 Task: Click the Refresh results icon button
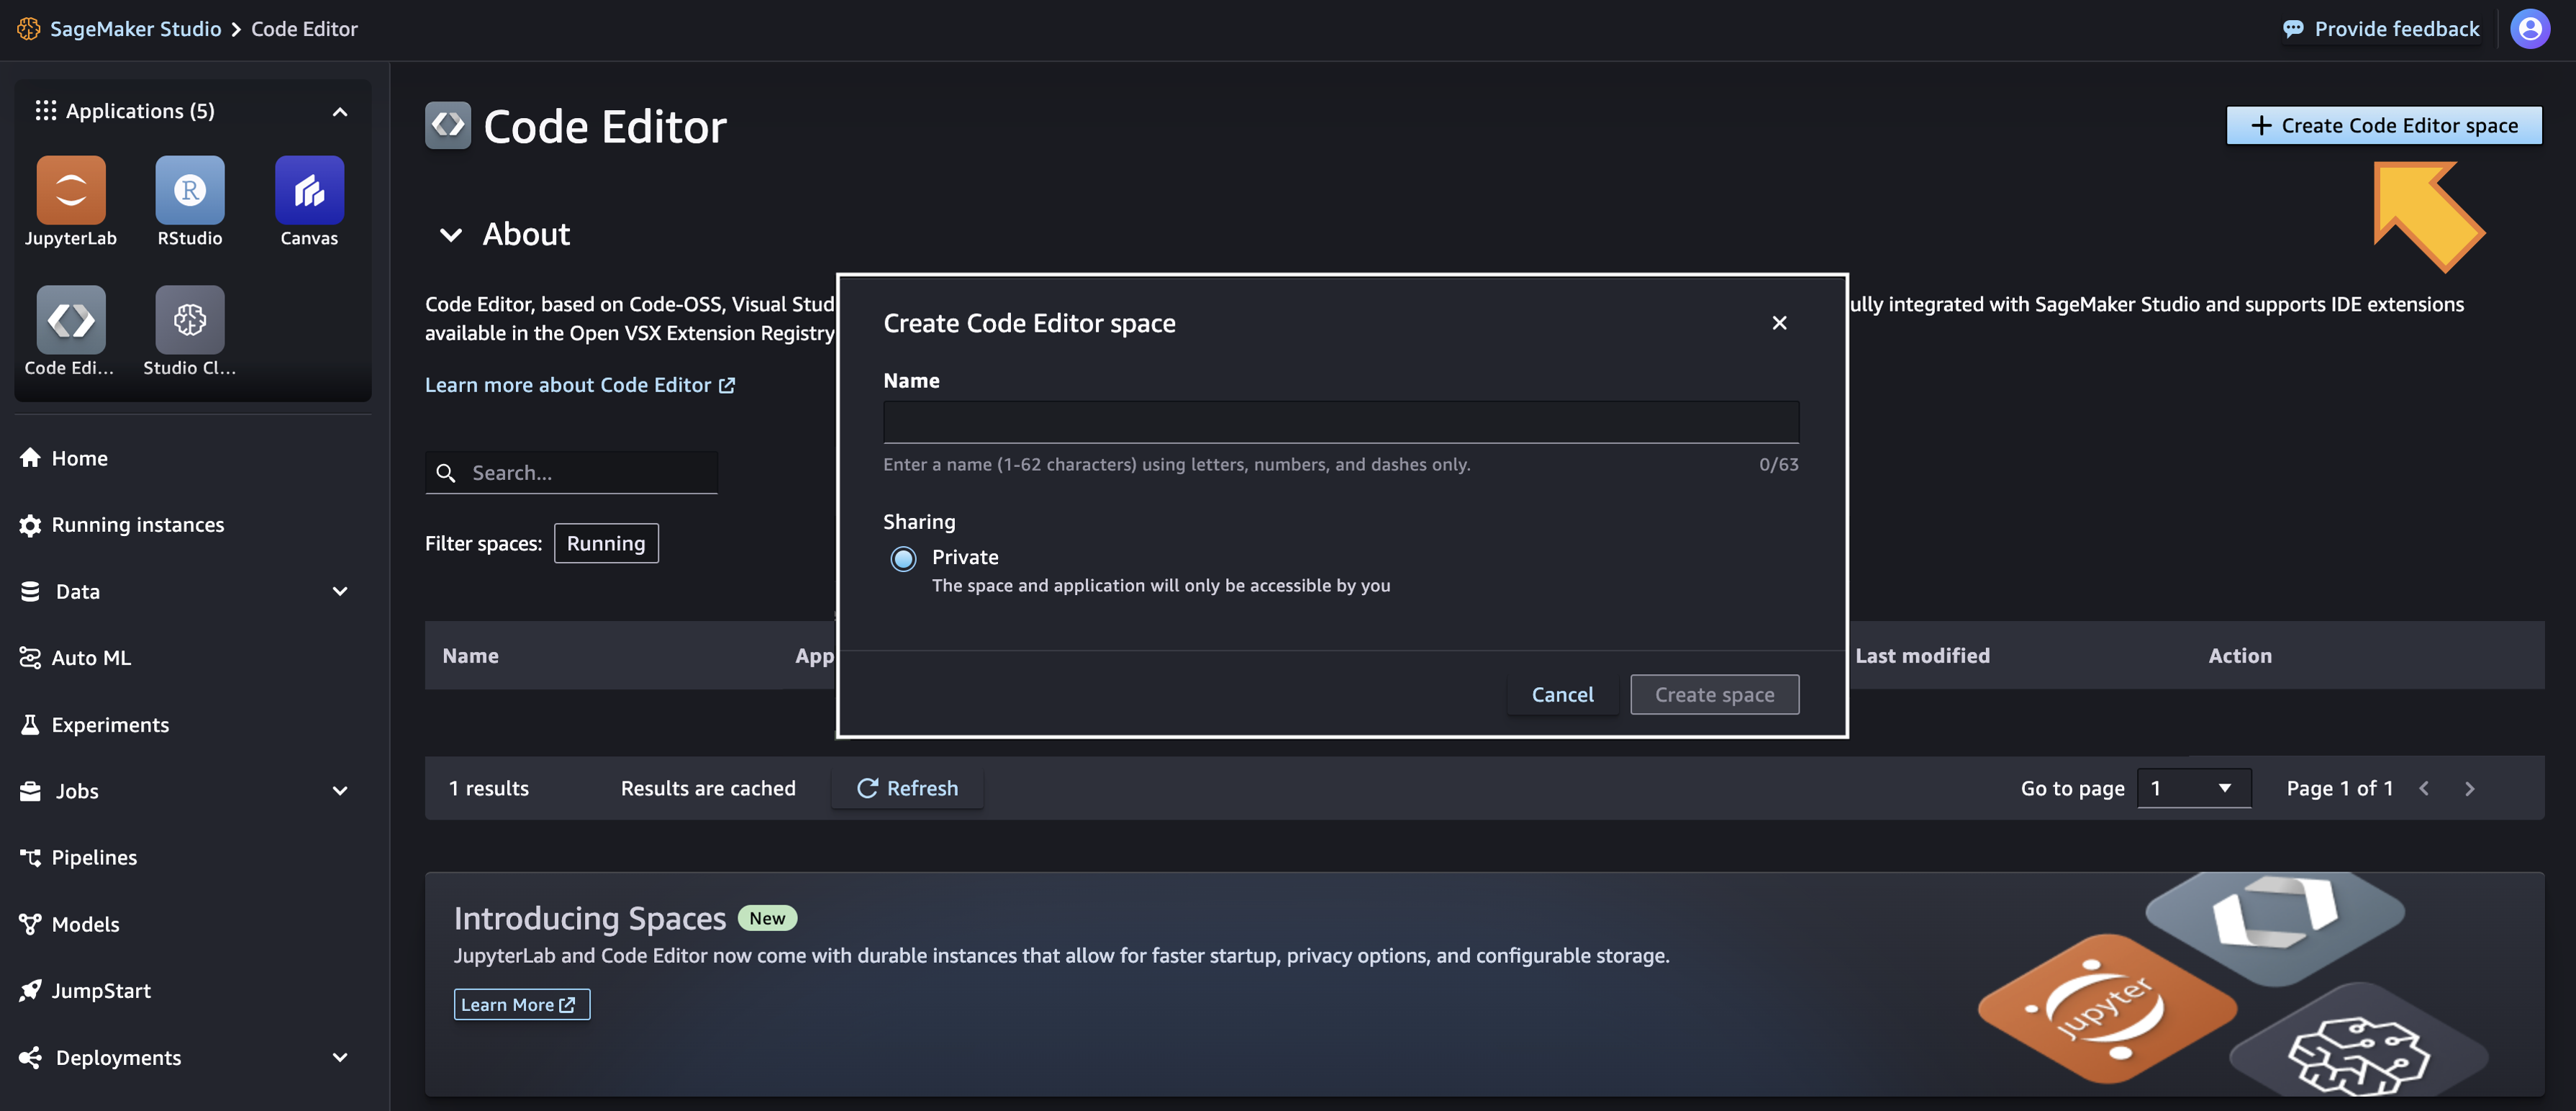[x=907, y=788]
